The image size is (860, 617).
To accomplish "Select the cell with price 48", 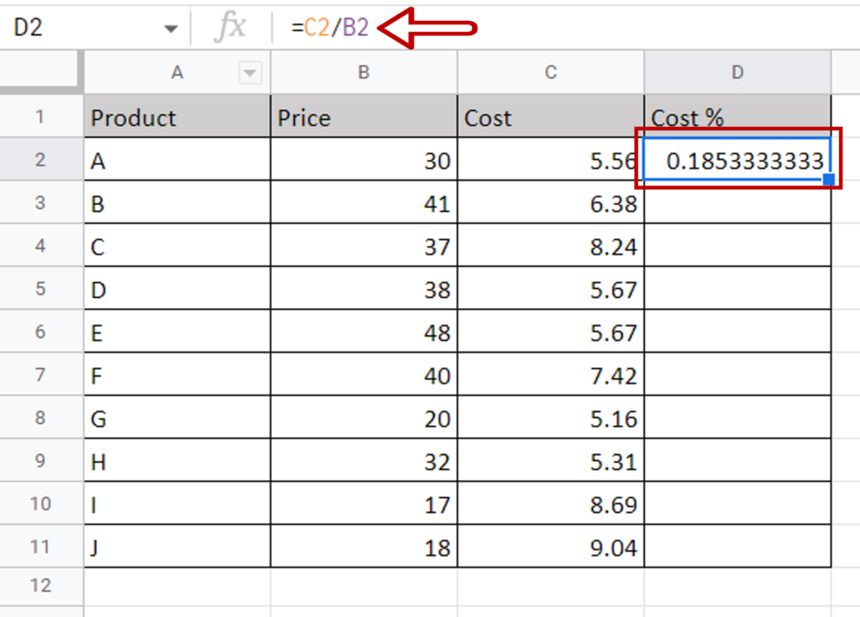I will click(364, 332).
